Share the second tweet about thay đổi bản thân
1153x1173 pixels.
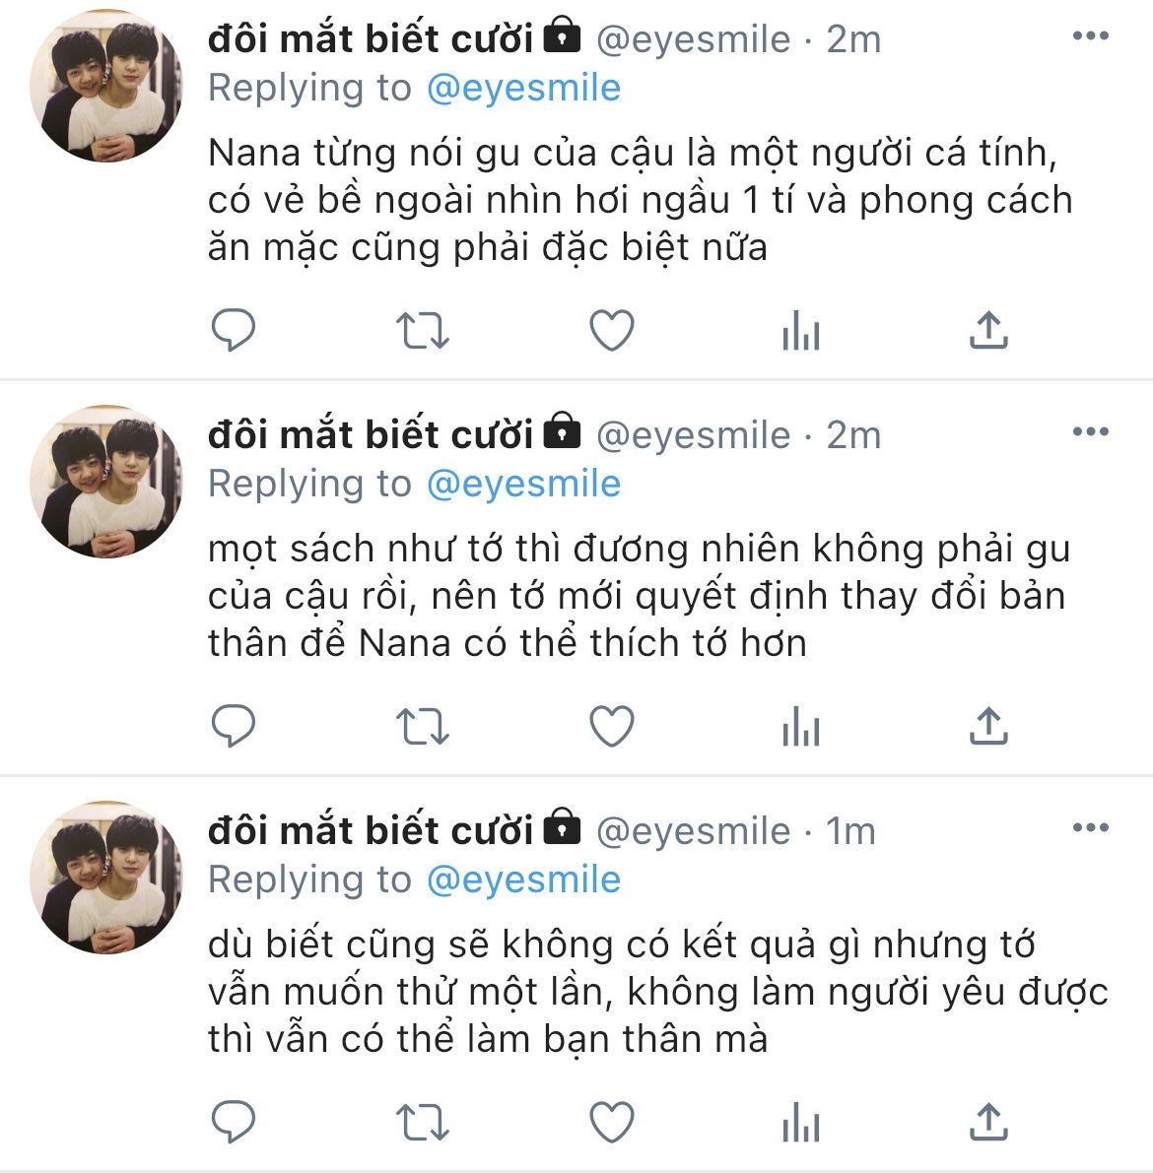tap(988, 726)
